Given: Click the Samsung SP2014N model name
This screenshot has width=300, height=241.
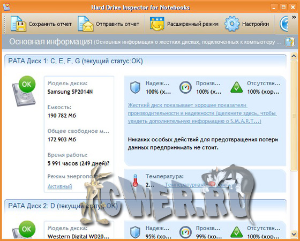Looking at the screenshot, I should [x=70, y=92].
